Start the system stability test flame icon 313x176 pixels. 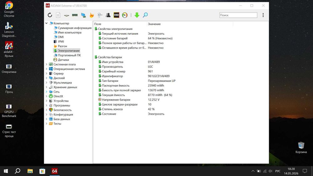pos(92,15)
